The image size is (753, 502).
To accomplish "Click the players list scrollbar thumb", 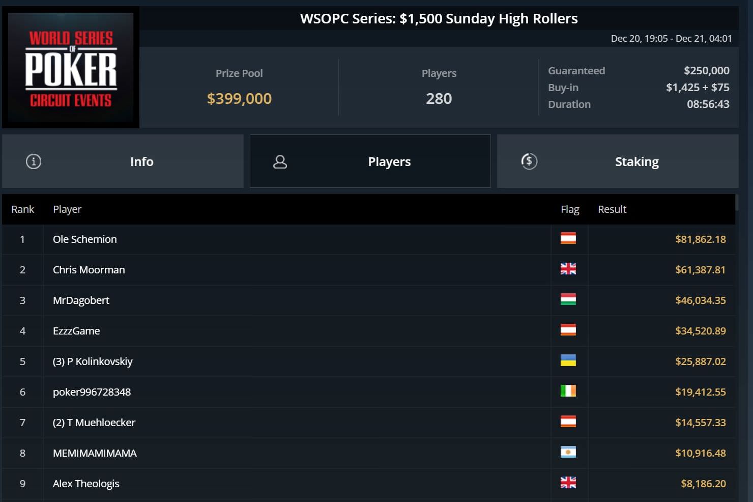I will [x=737, y=203].
